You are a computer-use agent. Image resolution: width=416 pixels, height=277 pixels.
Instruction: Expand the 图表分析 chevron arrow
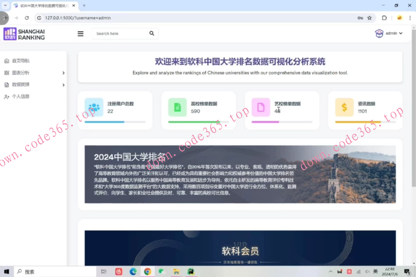pos(63,73)
